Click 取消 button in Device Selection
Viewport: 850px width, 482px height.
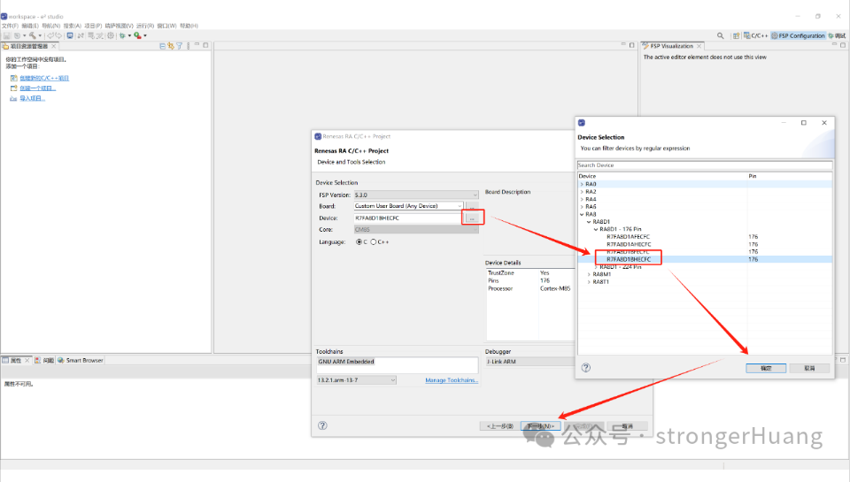[x=809, y=368]
